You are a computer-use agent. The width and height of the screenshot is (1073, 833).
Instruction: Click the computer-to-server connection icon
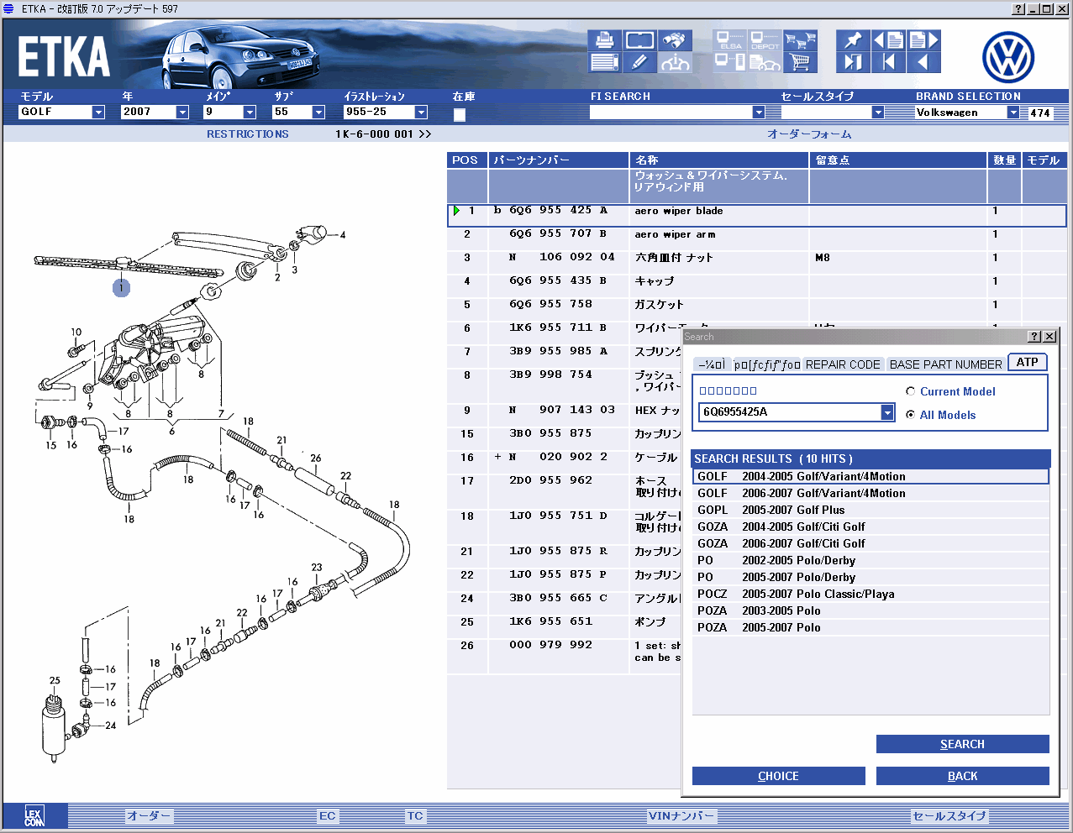pos(729,62)
